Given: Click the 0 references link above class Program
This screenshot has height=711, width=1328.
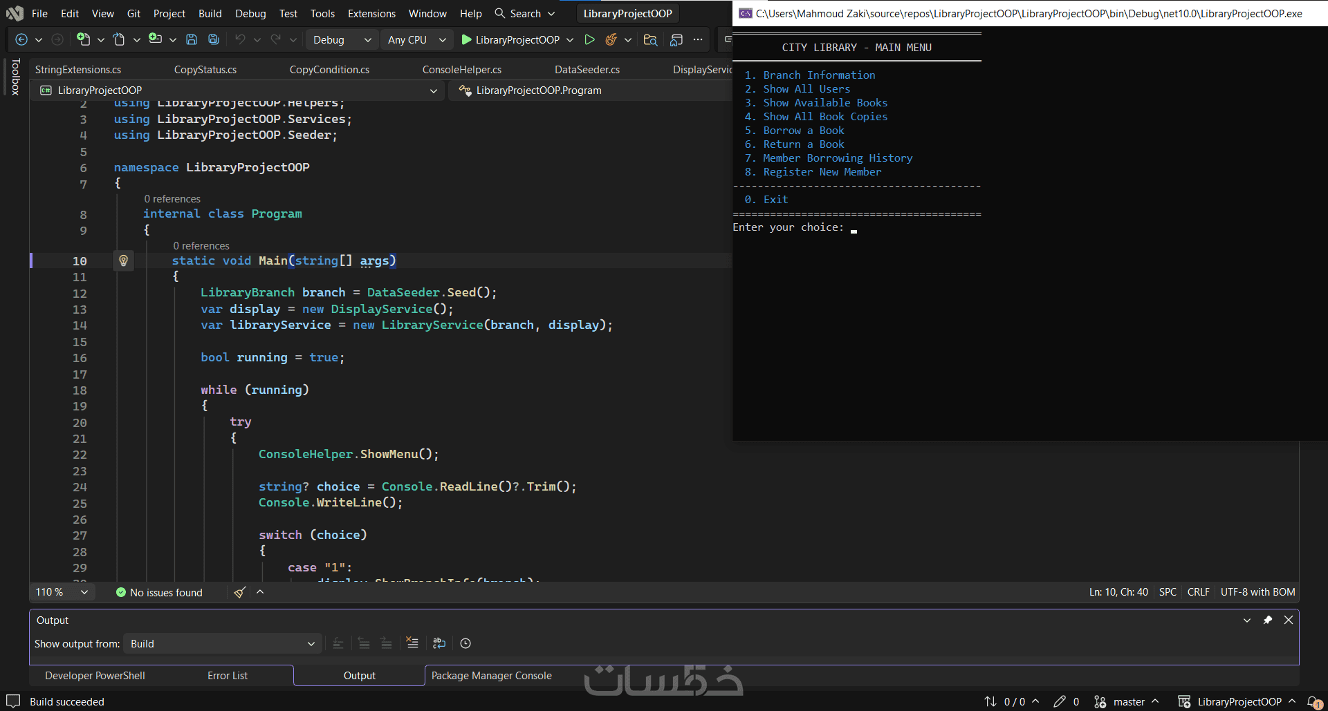Looking at the screenshot, I should [172, 199].
